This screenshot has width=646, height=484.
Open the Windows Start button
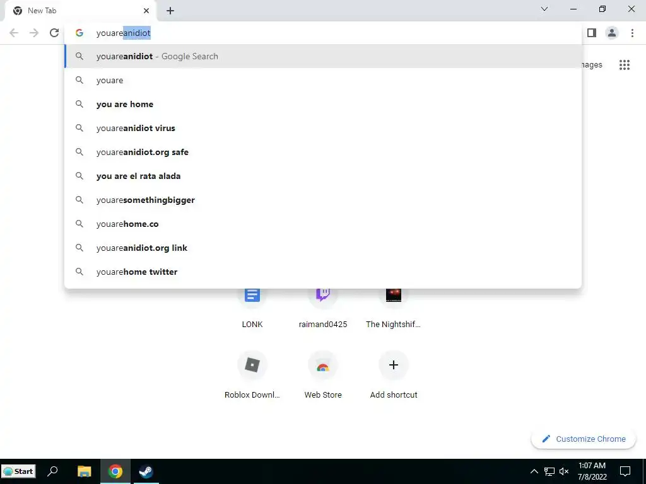coord(19,471)
